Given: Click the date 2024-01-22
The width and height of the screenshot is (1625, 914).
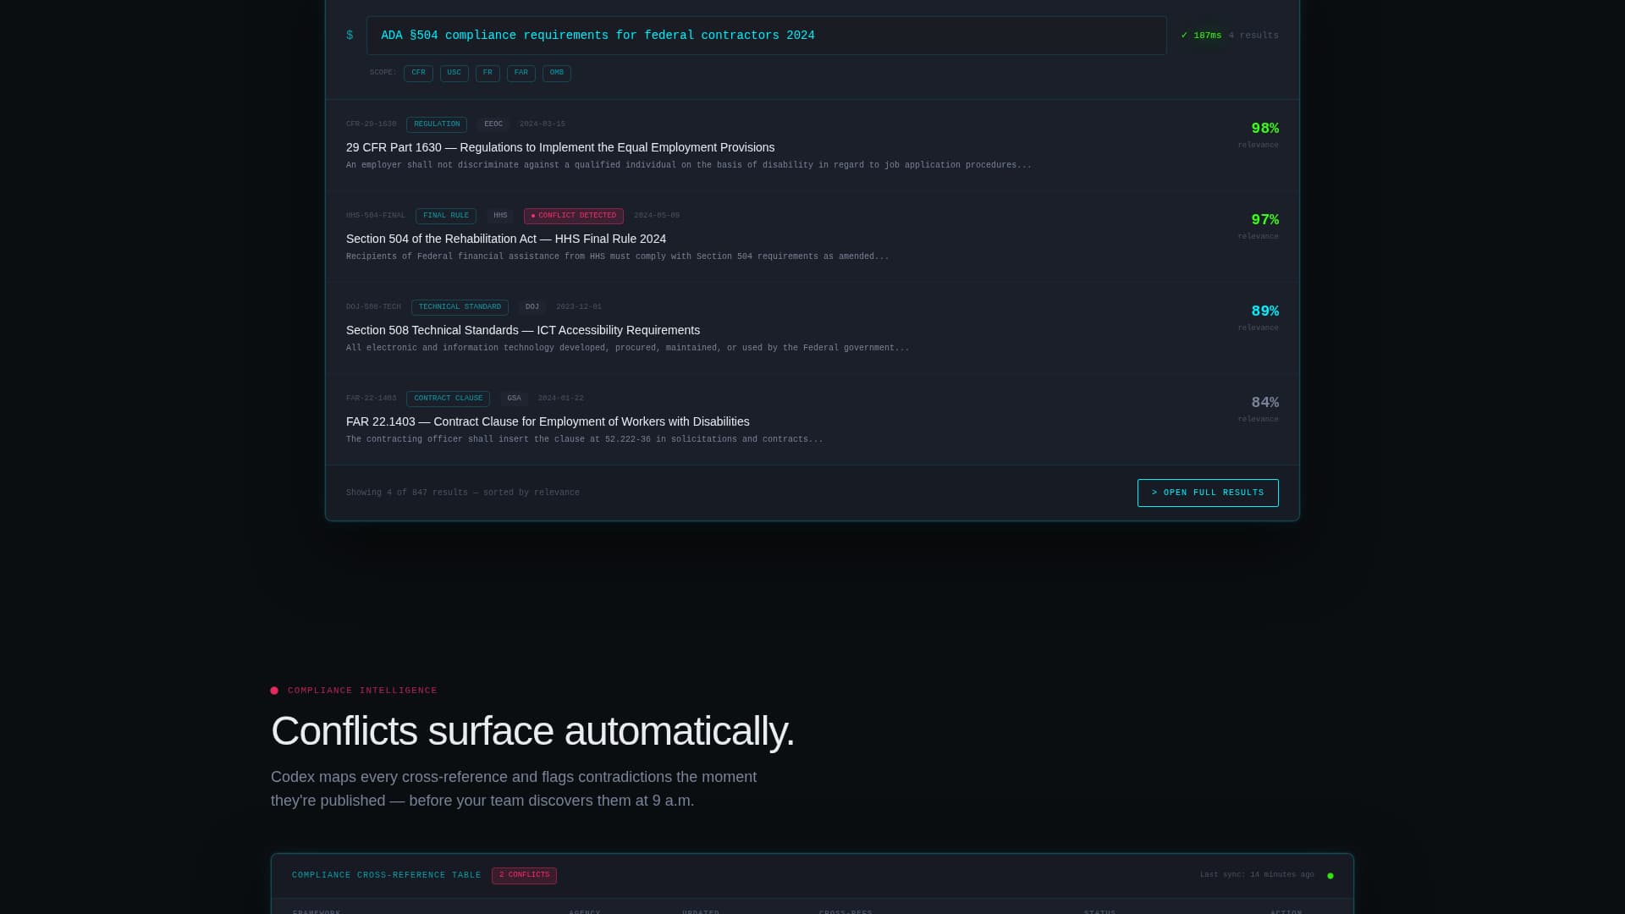Looking at the screenshot, I should click(560, 399).
